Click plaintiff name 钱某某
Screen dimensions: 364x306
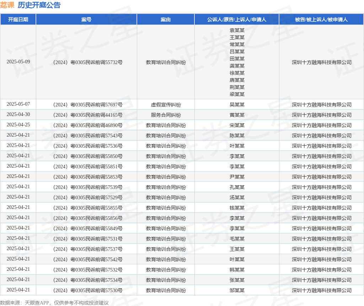tap(237, 208)
